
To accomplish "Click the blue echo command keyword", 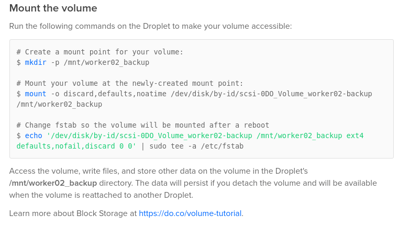I will pyautogui.click(x=34, y=135).
